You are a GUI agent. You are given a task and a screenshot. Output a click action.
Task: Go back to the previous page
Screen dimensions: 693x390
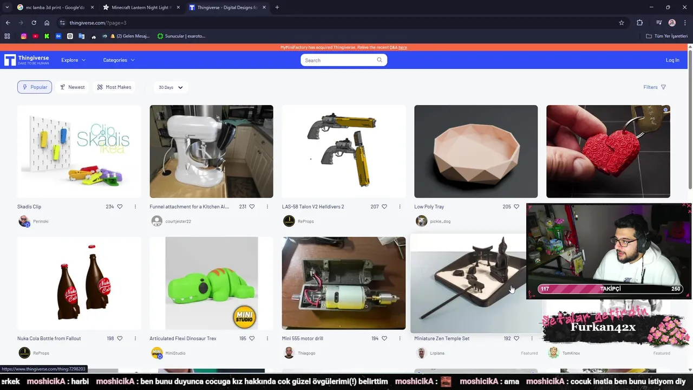pyautogui.click(x=8, y=23)
